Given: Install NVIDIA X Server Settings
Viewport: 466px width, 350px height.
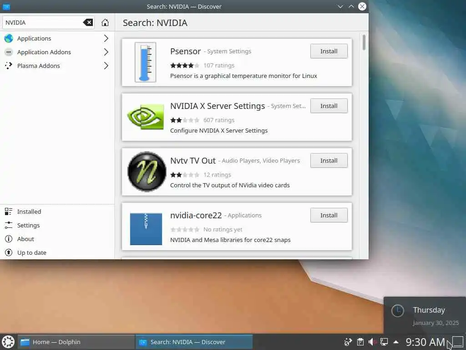Looking at the screenshot, I should pos(329,106).
